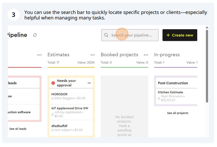Click the In-progress column heading
Image resolution: width=217 pixels, height=147 pixels.
point(167,55)
